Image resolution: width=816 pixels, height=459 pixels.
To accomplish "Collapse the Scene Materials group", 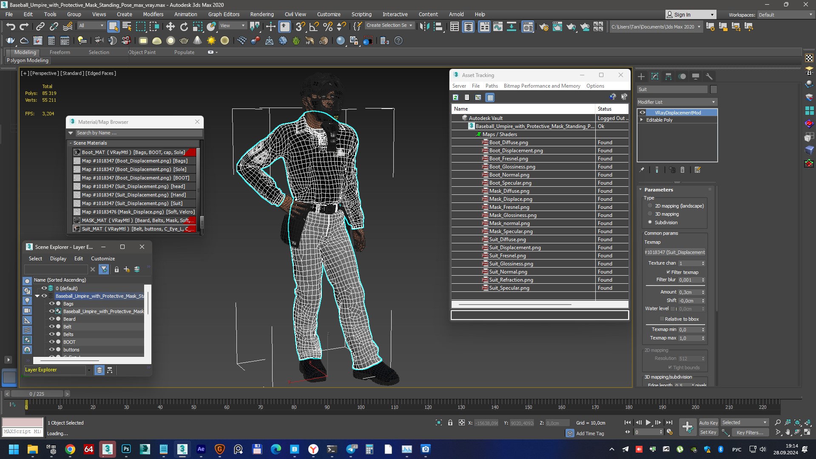I will click(x=71, y=143).
